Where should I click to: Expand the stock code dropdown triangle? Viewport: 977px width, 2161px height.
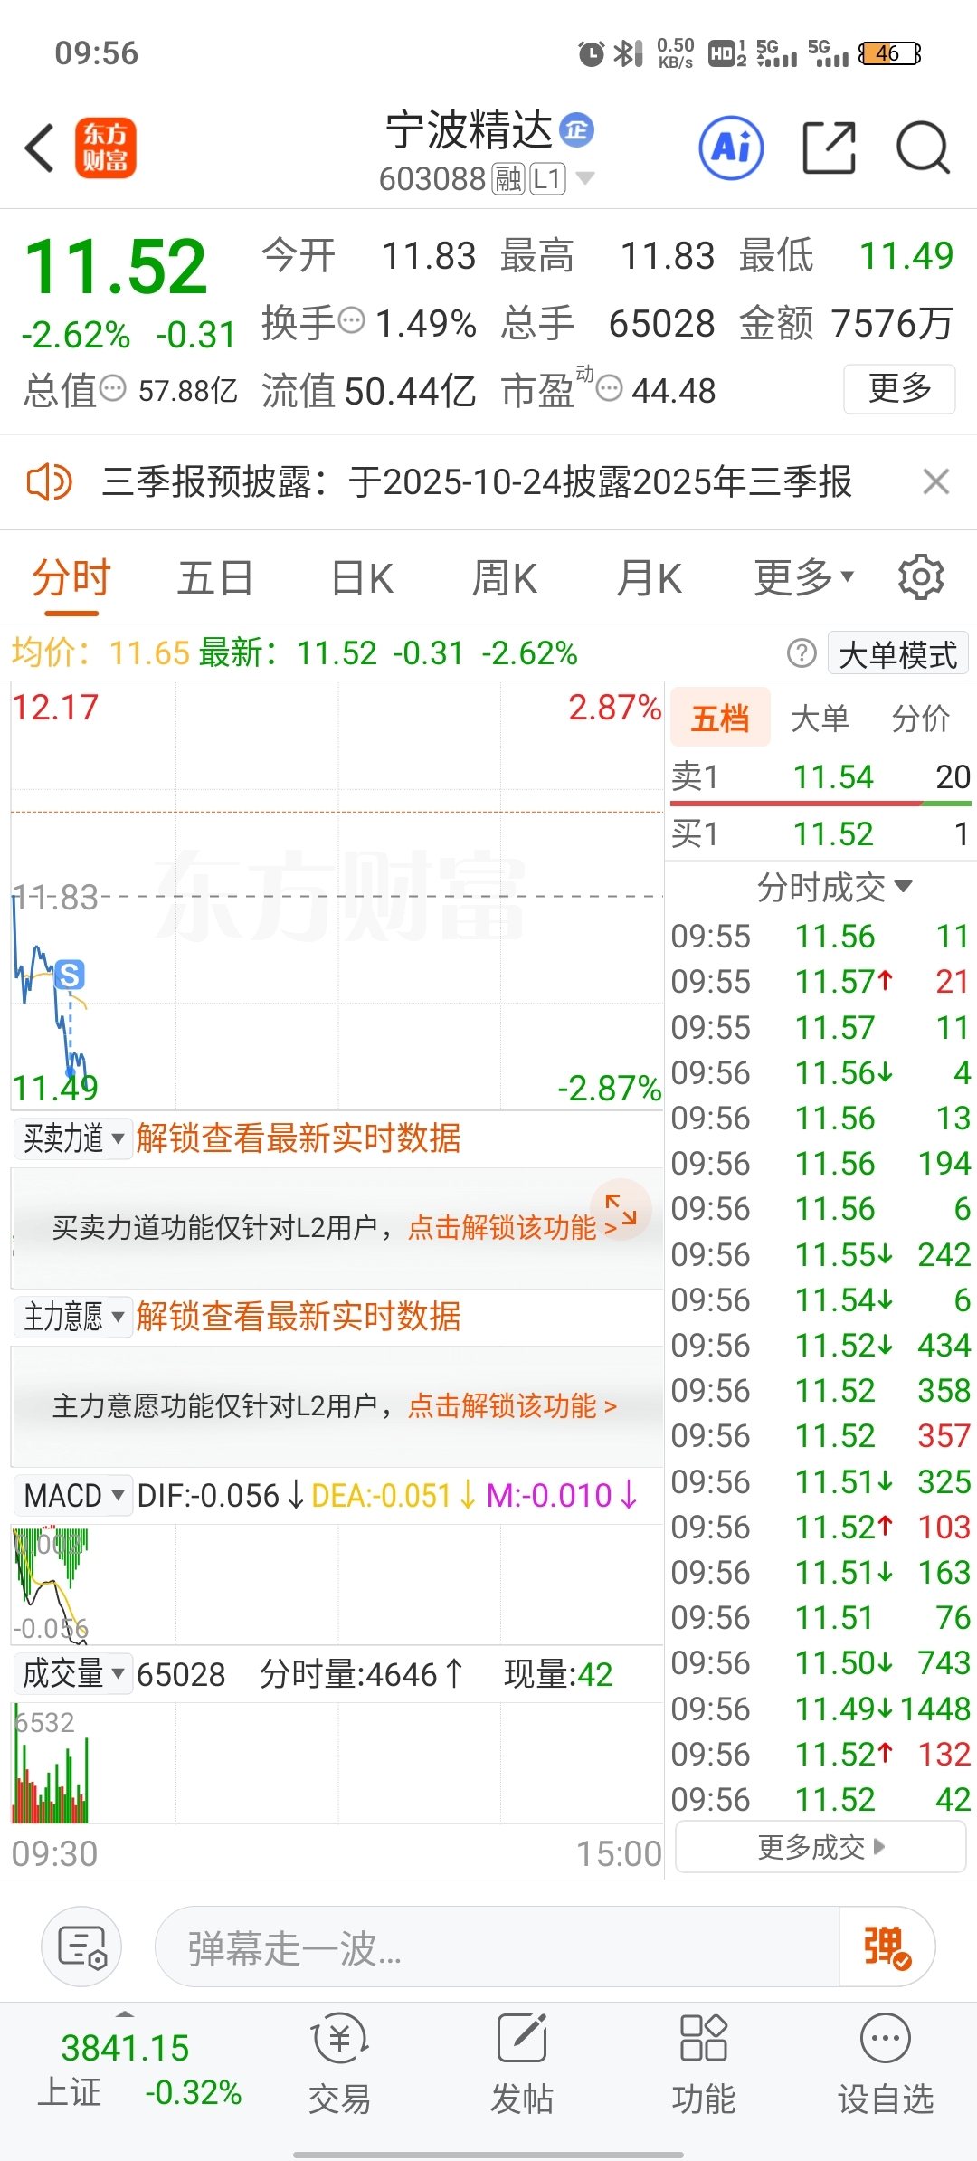point(585,178)
